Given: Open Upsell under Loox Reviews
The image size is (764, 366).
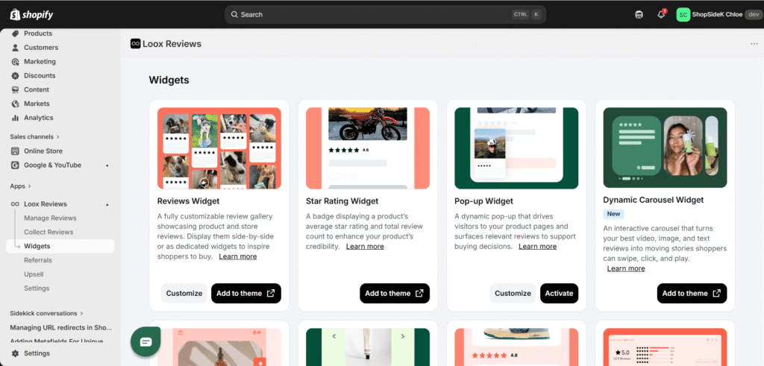Looking at the screenshot, I should tap(34, 274).
